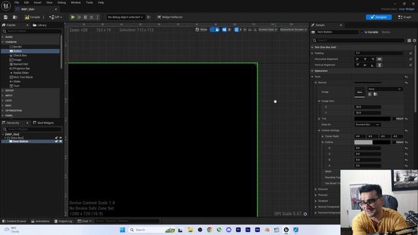This screenshot has height=235, width=418.
Task: Click the frame-advance button next to Play
Action: pyautogui.click(x=79, y=17)
